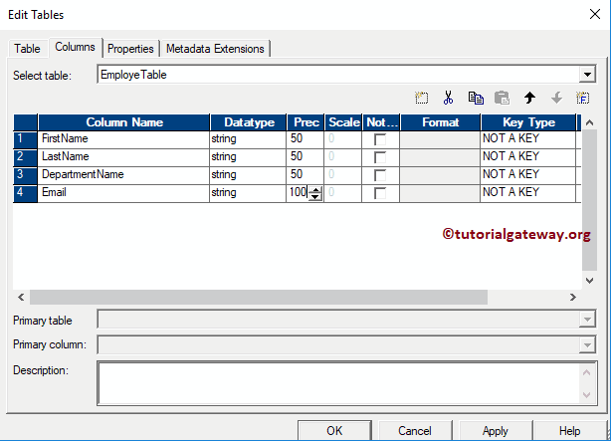The image size is (611, 441).
Task: Click the Email column name cell
Action: (123, 193)
